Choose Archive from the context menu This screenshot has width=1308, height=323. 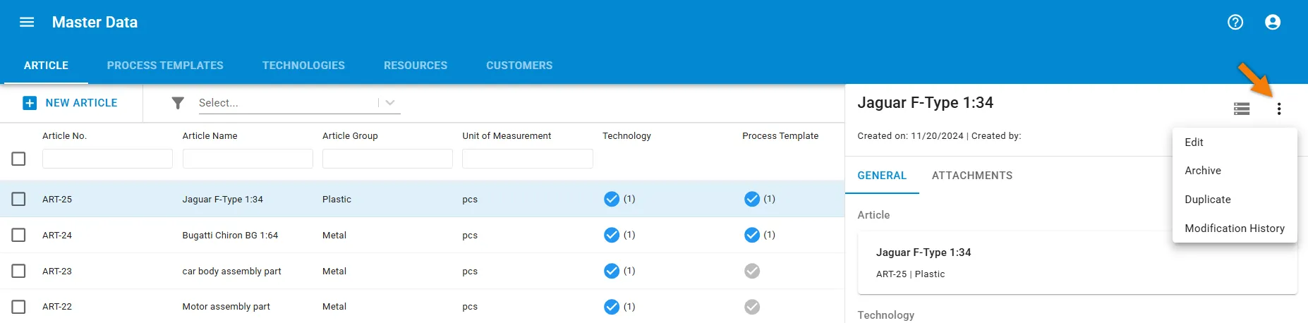click(x=1235, y=171)
